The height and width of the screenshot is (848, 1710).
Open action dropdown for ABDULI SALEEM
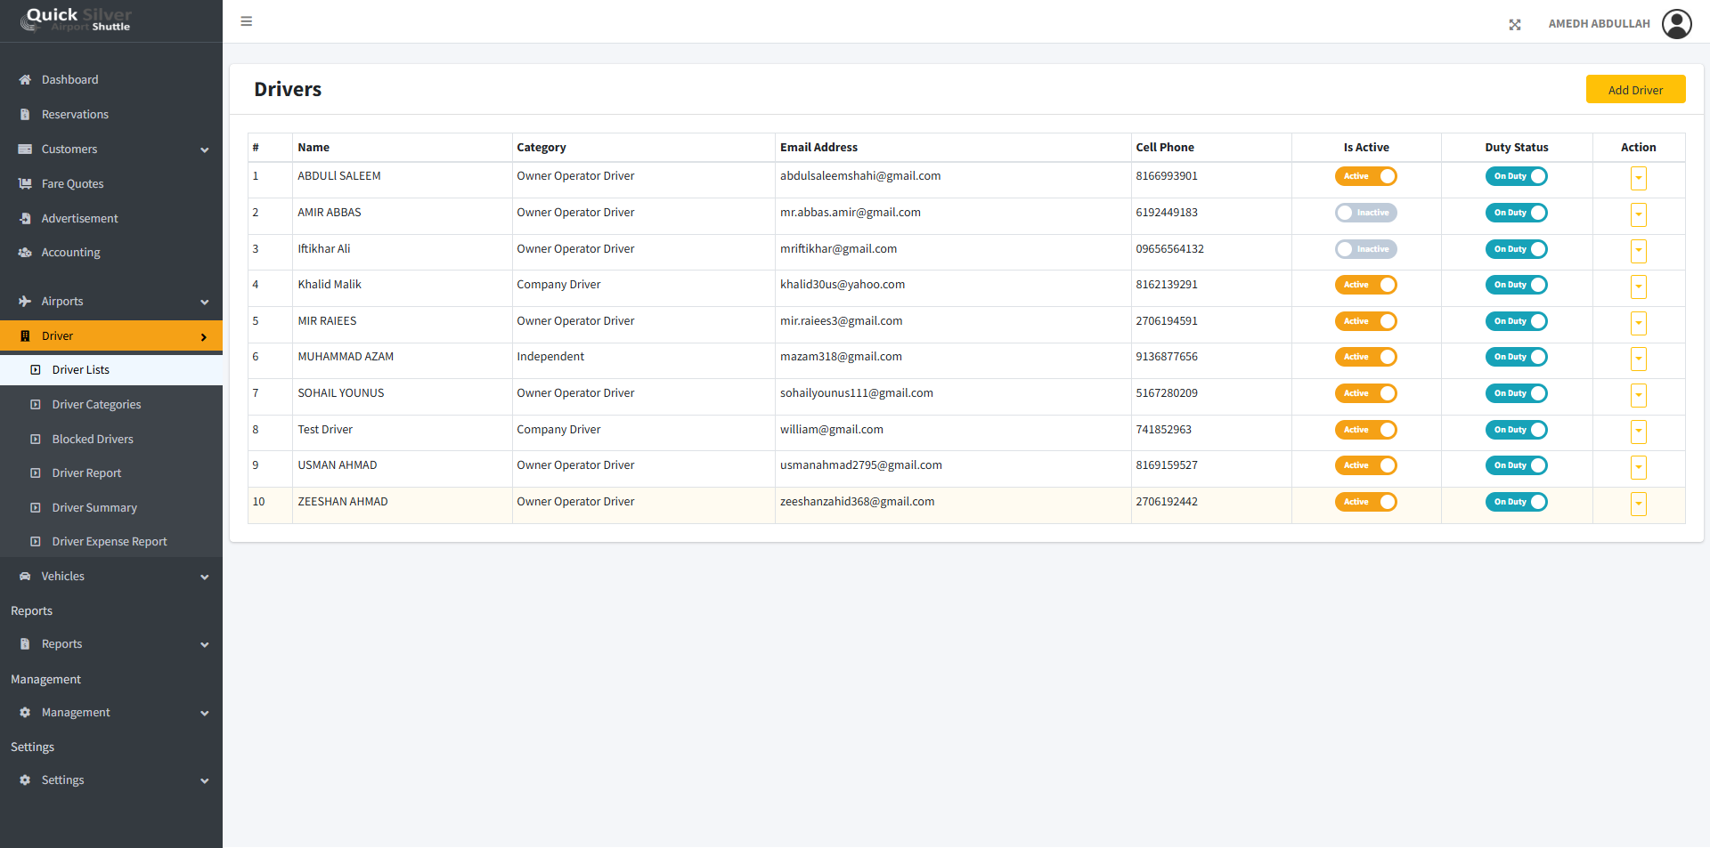[1638, 178]
